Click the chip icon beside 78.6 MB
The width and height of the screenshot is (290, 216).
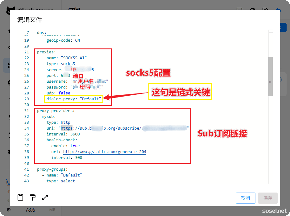tap(8, 210)
